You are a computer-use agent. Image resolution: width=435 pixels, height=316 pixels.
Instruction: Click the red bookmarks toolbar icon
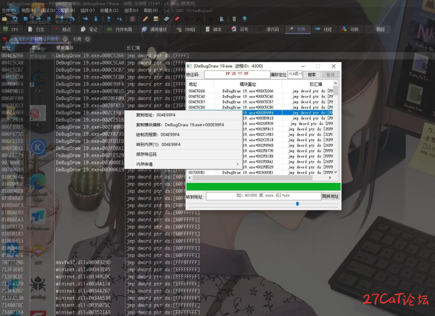click(177, 19)
